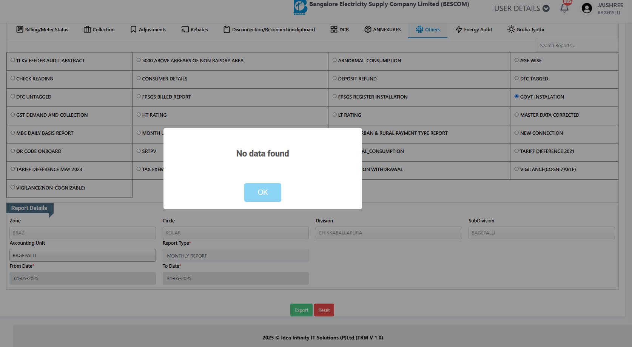
Task: Click the green Export button
Action: (x=301, y=310)
